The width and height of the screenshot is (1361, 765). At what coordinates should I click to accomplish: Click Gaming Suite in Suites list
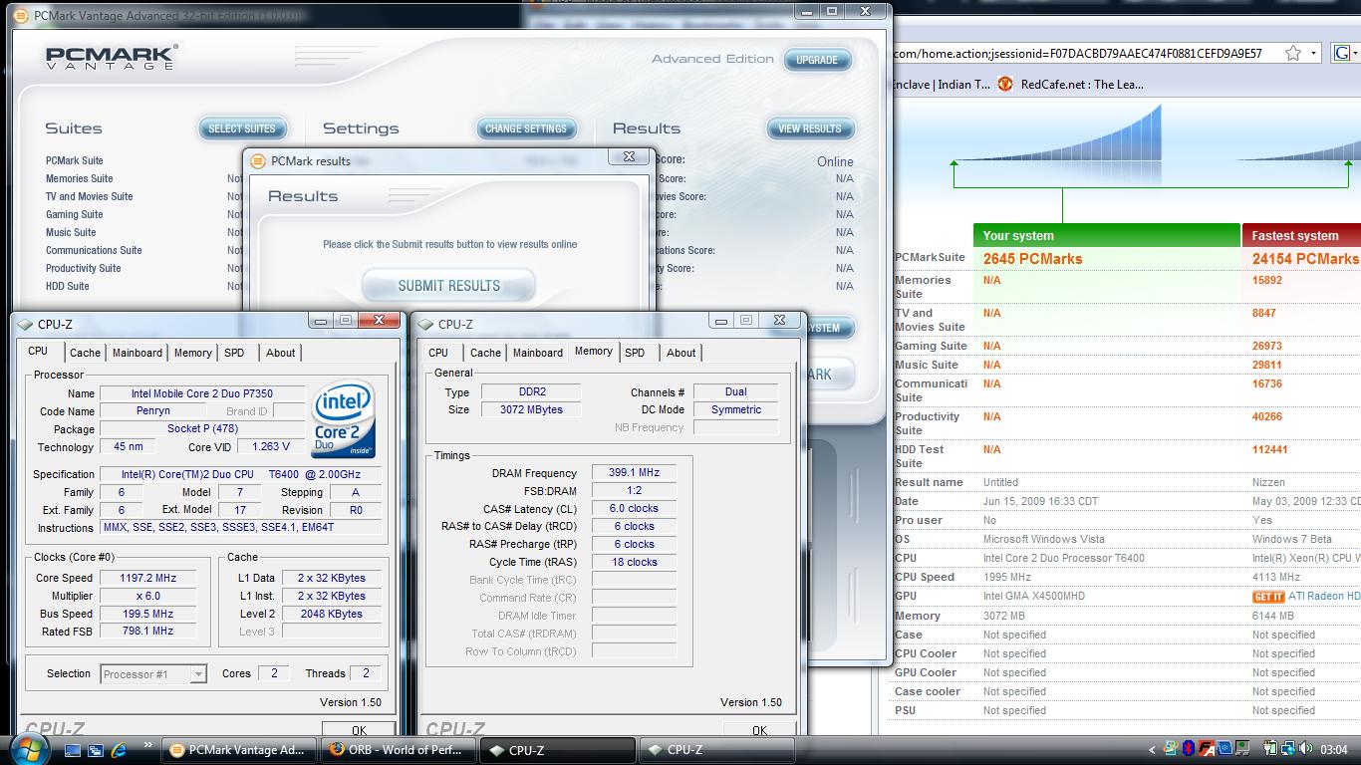tap(75, 214)
